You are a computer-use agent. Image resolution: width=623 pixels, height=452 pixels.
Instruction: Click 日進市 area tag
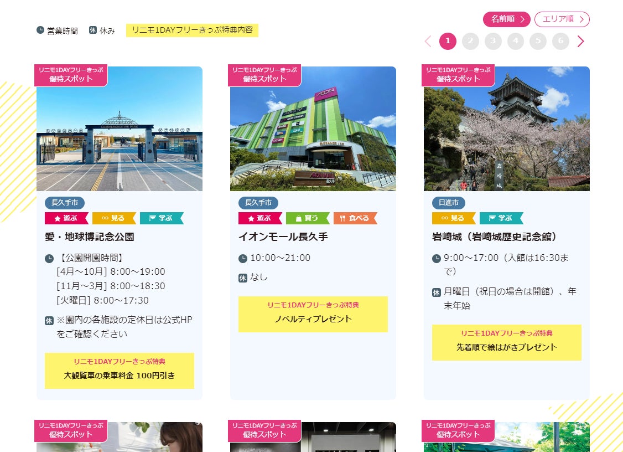click(x=449, y=203)
